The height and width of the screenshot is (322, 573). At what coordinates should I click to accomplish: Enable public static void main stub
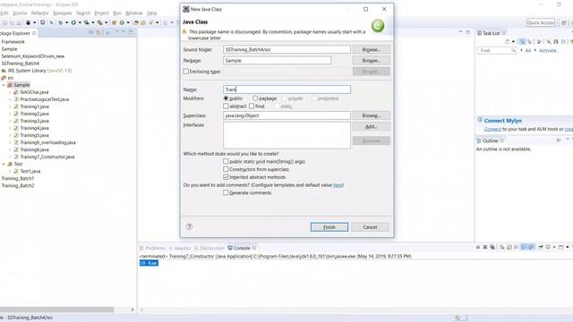point(226,161)
